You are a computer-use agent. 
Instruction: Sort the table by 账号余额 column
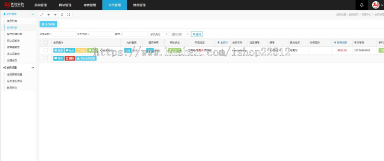click(x=340, y=42)
